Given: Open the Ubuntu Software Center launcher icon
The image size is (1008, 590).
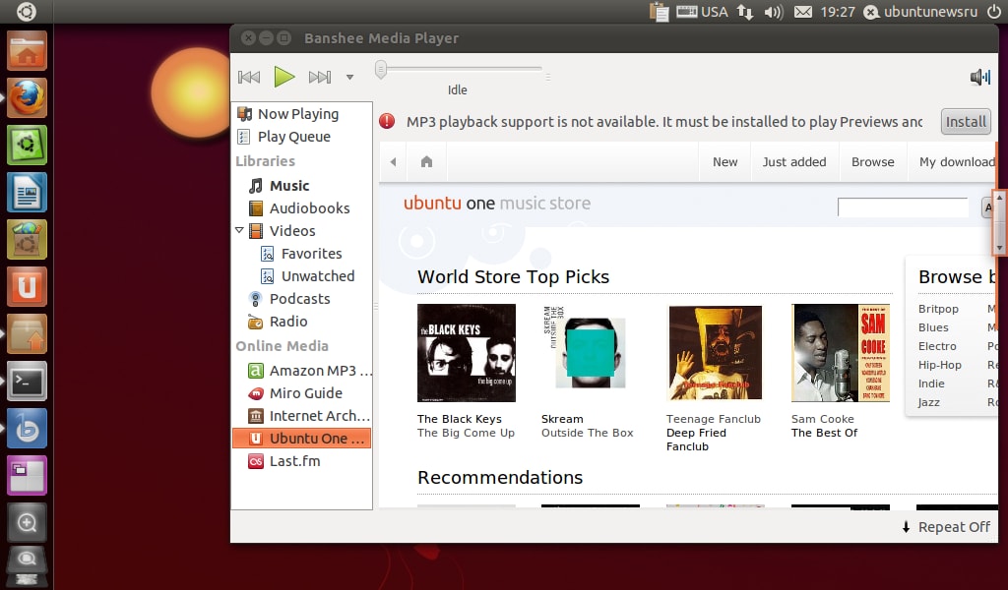Looking at the screenshot, I should (27, 240).
